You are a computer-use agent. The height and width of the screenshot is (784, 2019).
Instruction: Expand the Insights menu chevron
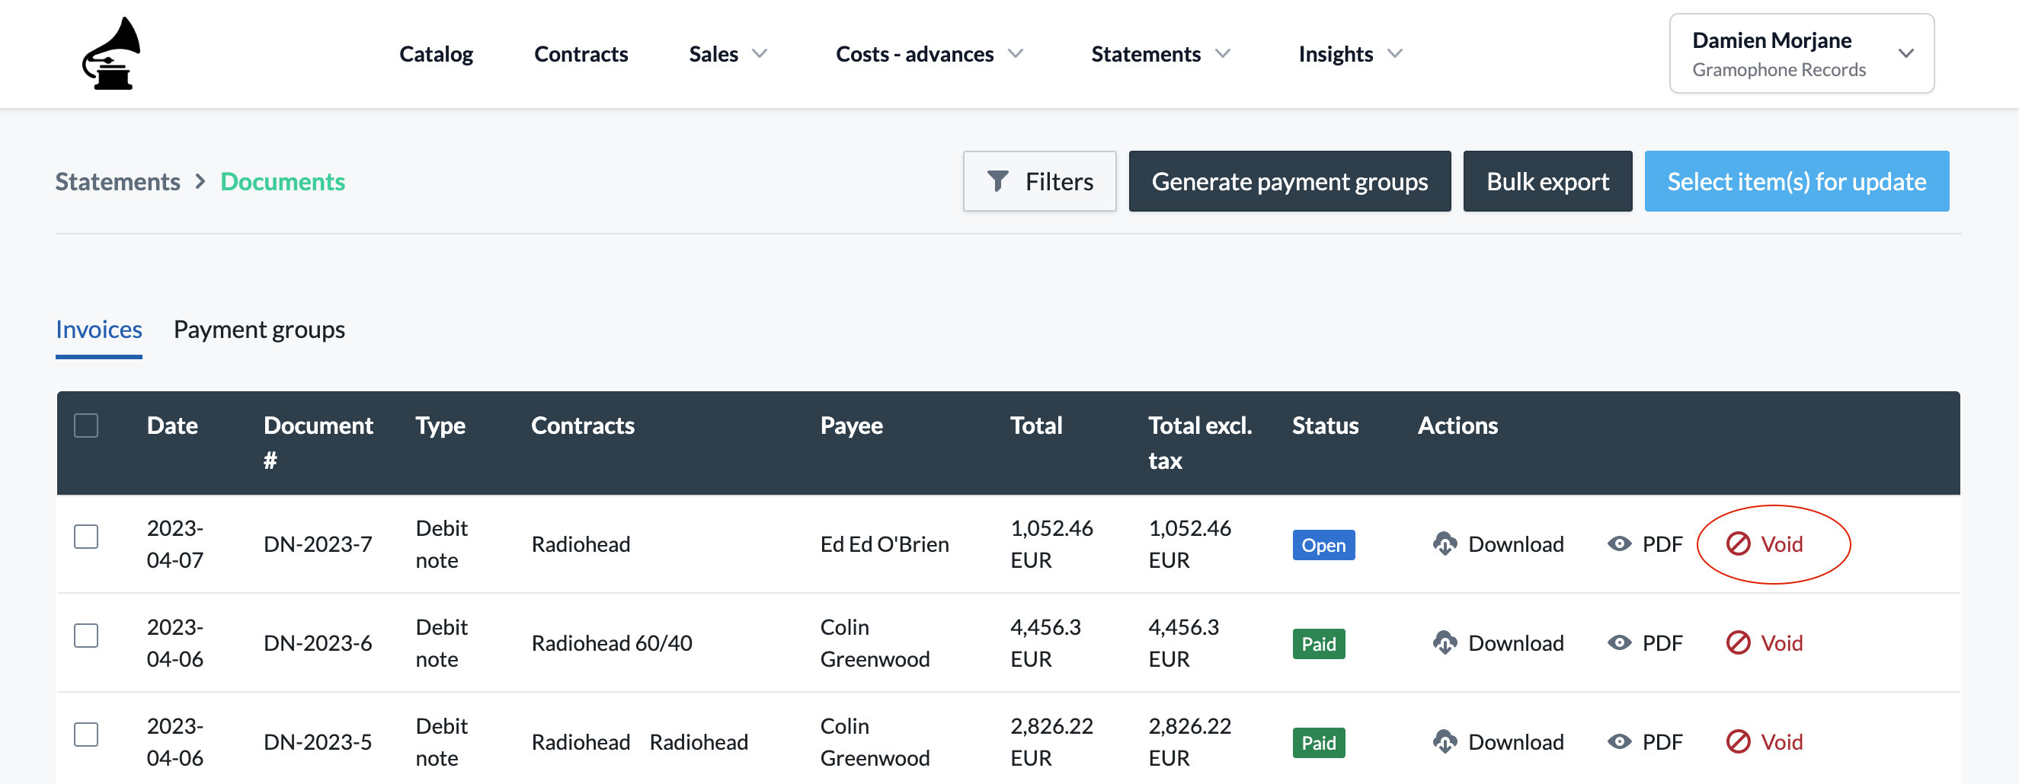[1394, 53]
